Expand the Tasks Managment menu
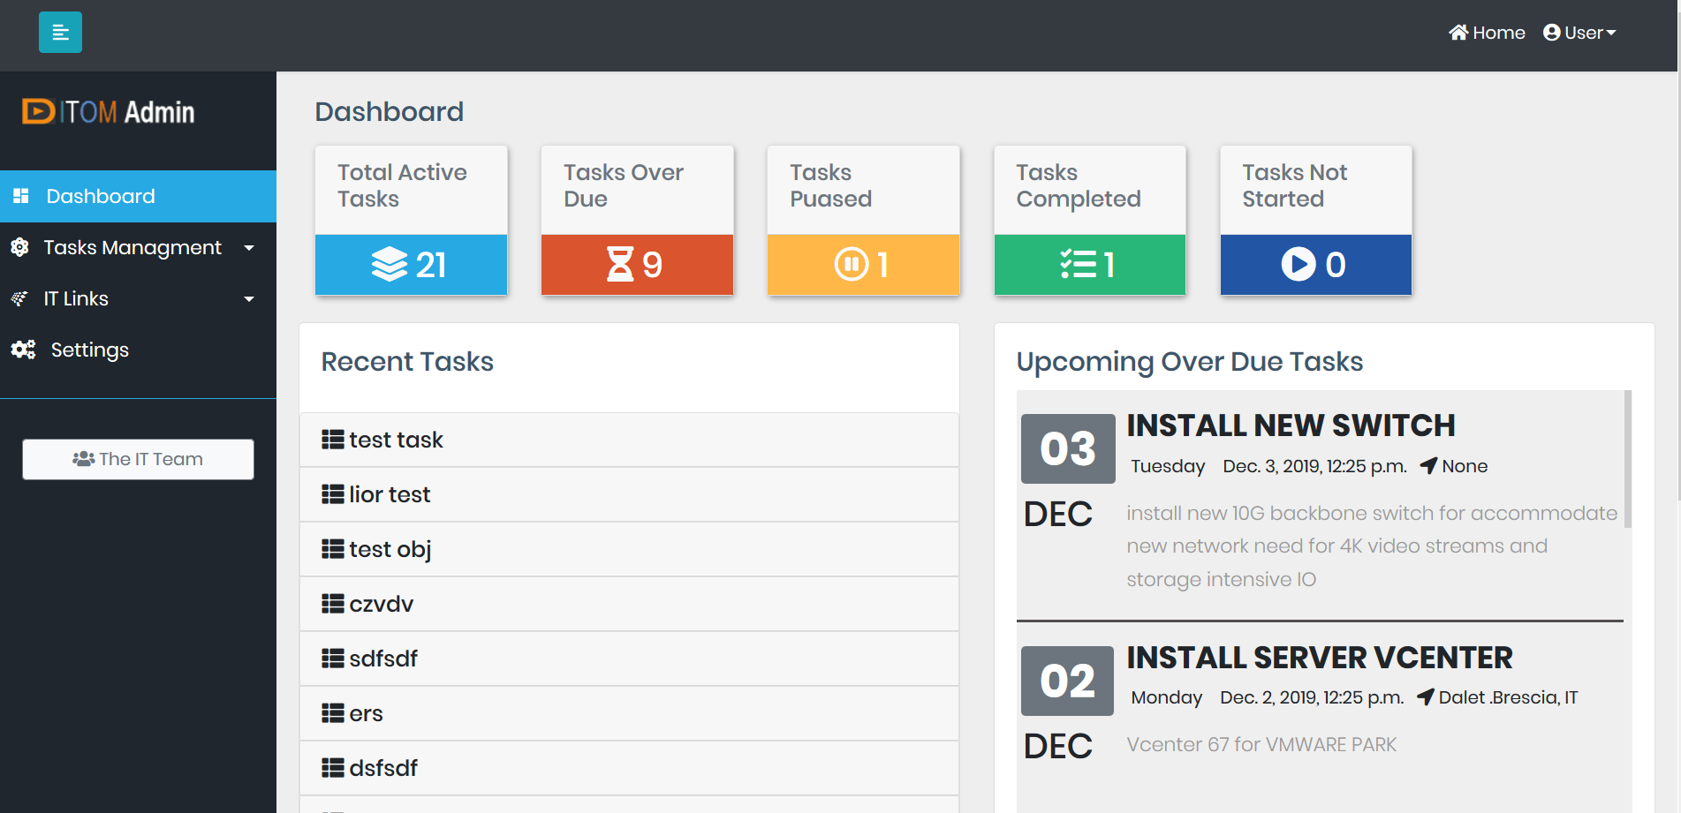Viewport: 1681px width, 813px height. tap(133, 247)
